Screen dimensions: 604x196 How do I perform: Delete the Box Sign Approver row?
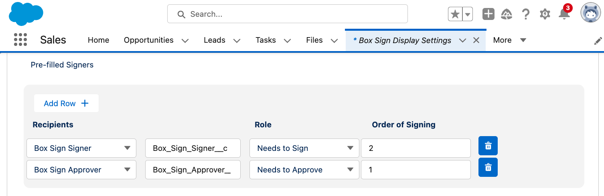coord(488,167)
